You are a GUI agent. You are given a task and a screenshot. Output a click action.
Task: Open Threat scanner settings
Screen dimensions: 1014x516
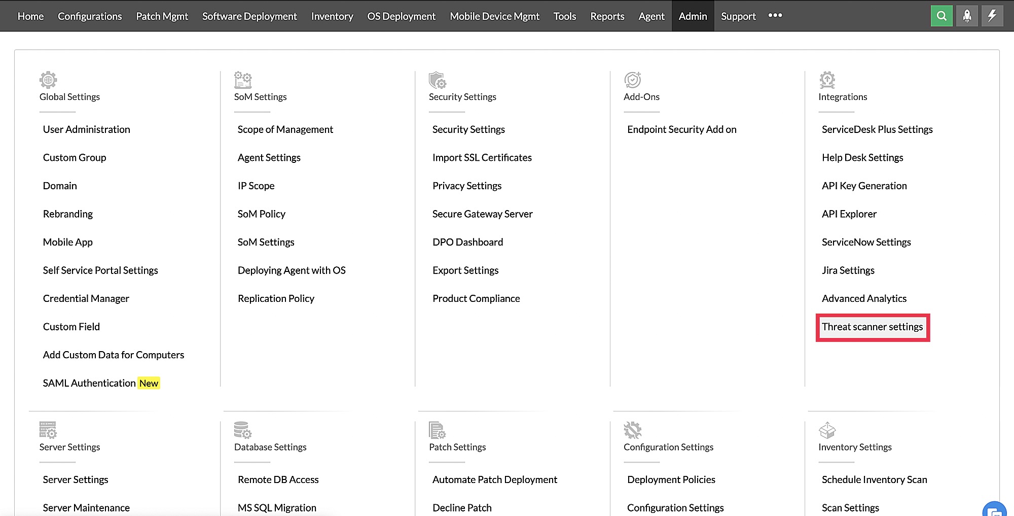[x=872, y=327]
